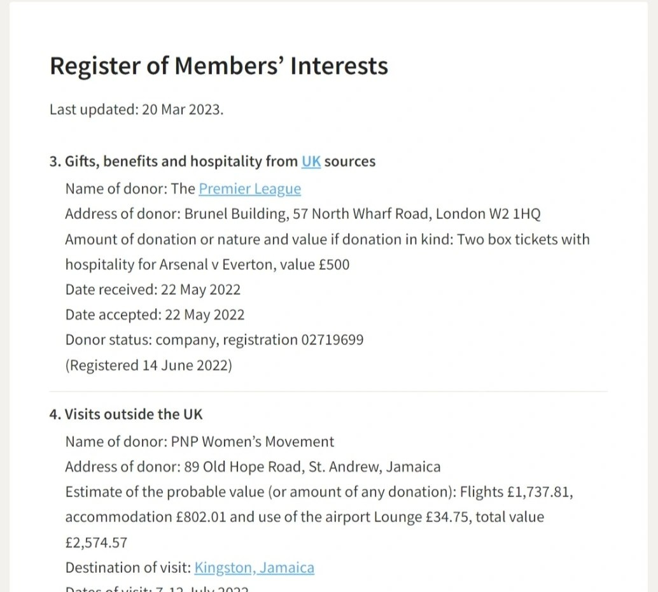Select the Visits outside the UK heading

coord(126,414)
